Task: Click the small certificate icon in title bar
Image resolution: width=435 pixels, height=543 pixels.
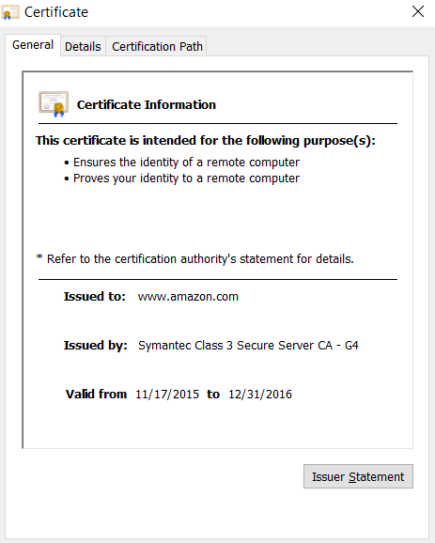Action: tap(10, 12)
